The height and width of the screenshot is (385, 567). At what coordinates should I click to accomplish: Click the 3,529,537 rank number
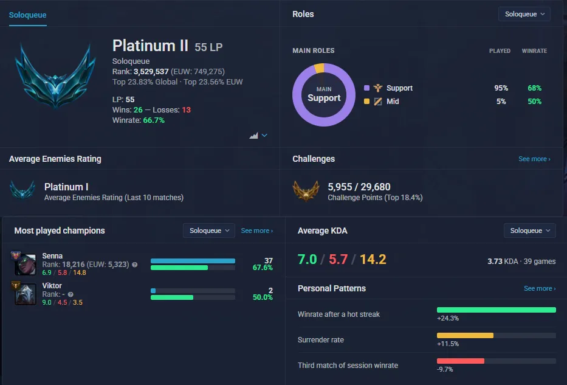[x=151, y=72]
